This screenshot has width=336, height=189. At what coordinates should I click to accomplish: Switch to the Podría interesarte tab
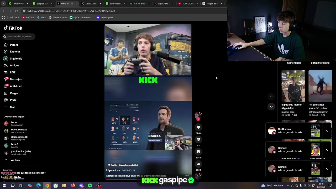click(319, 63)
